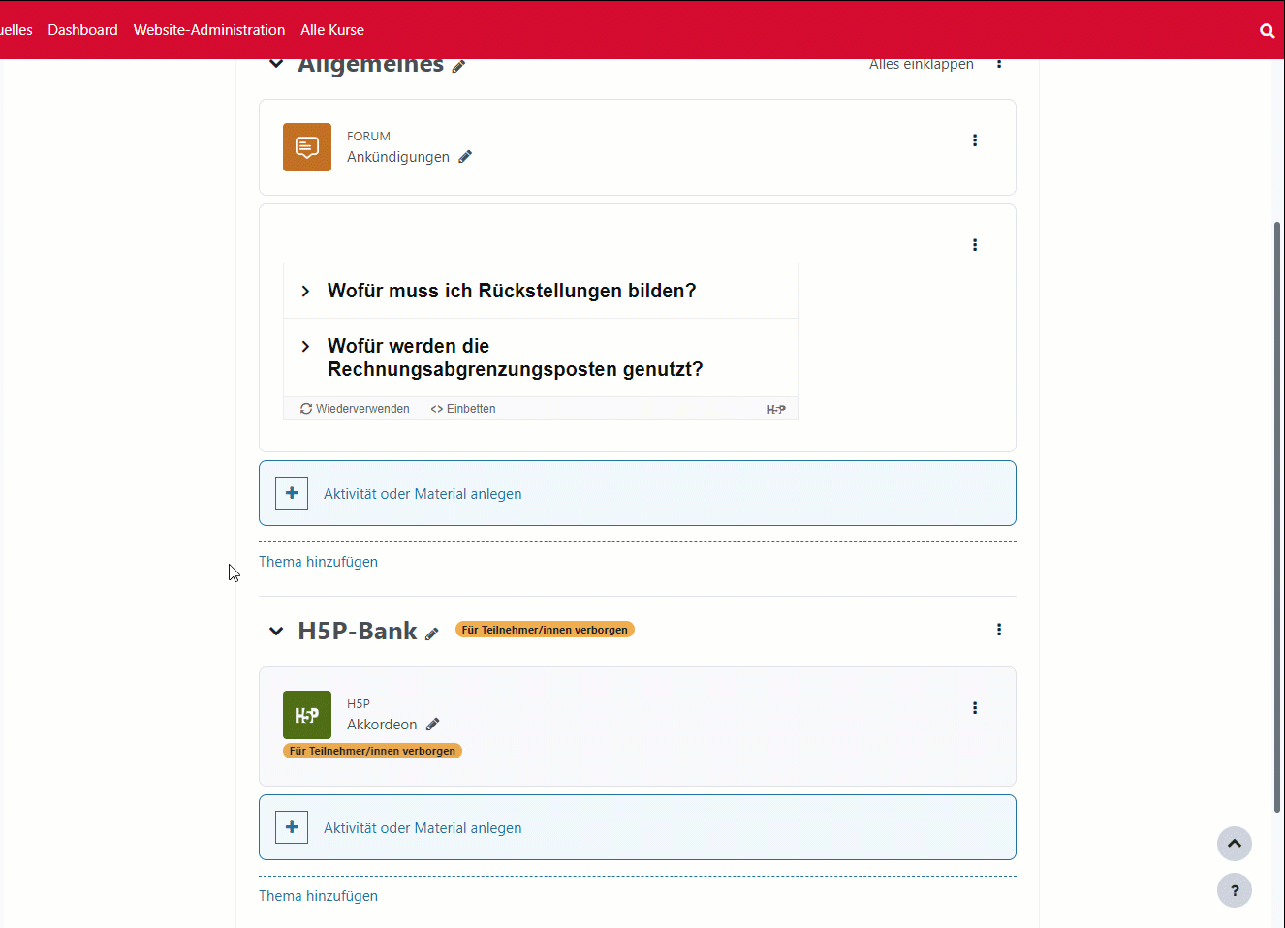Expand the Rechnungsabgrenzungsposten accordion question
1285x928 pixels.
click(514, 357)
